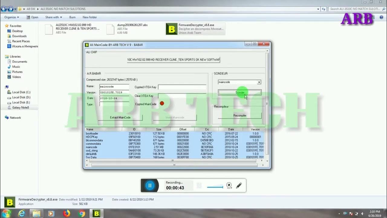The width and height of the screenshot is (387, 218).
Task: Go back in Explorer navigation
Action: click(x=4, y=9)
